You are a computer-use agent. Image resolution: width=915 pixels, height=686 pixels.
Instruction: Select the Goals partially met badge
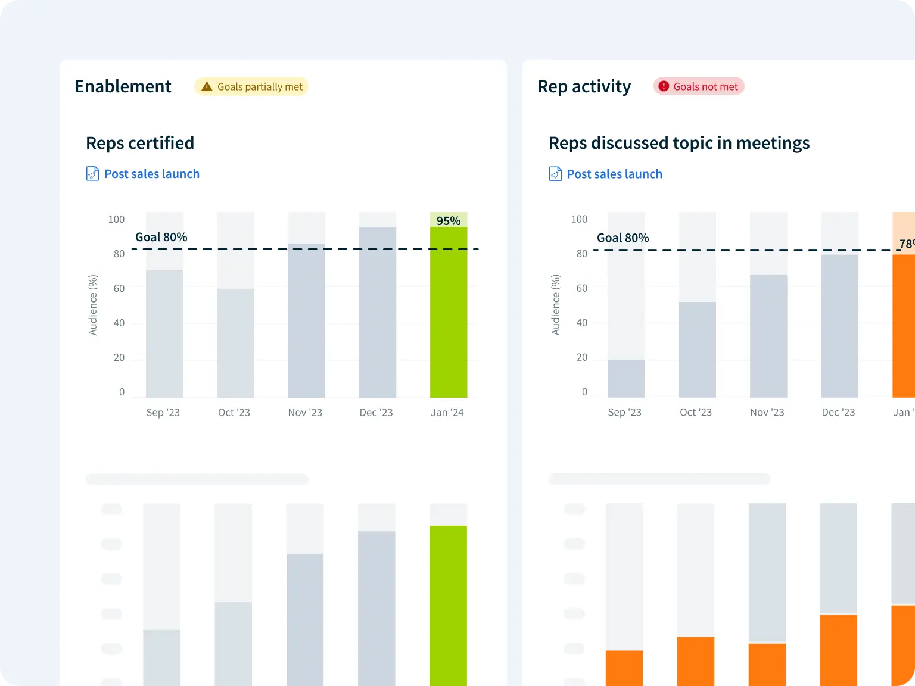tap(251, 87)
